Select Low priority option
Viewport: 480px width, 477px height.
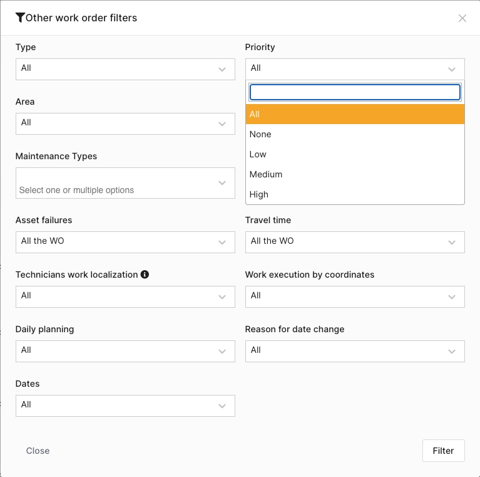(x=355, y=154)
